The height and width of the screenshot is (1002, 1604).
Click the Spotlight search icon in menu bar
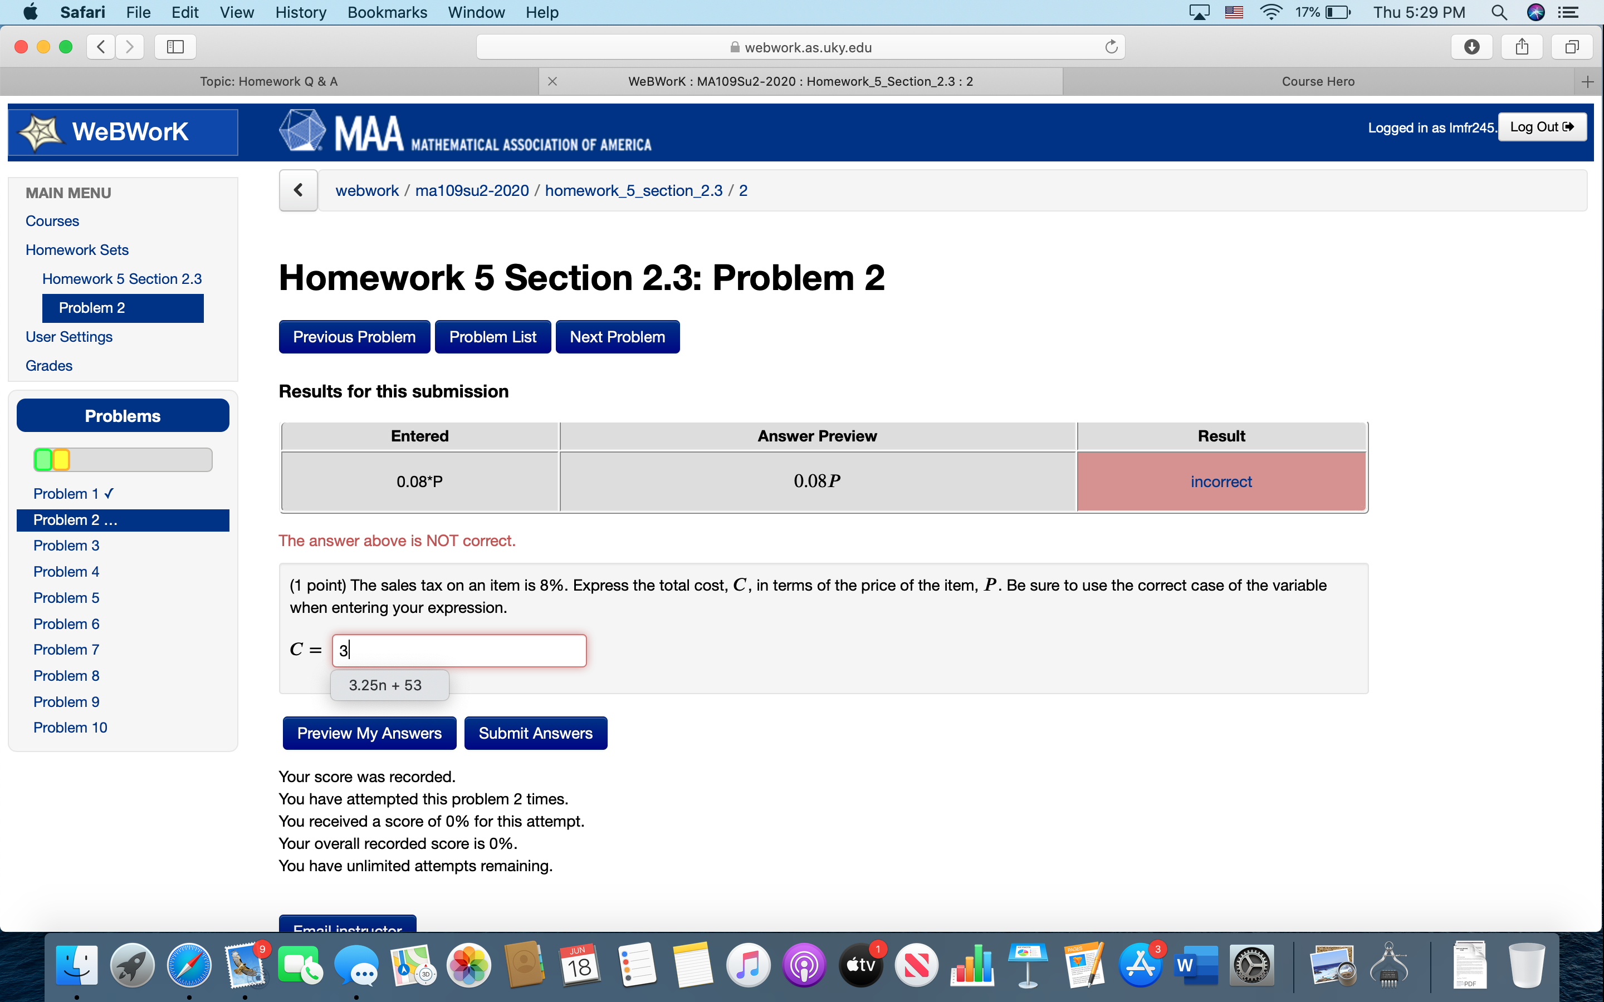(x=1499, y=12)
